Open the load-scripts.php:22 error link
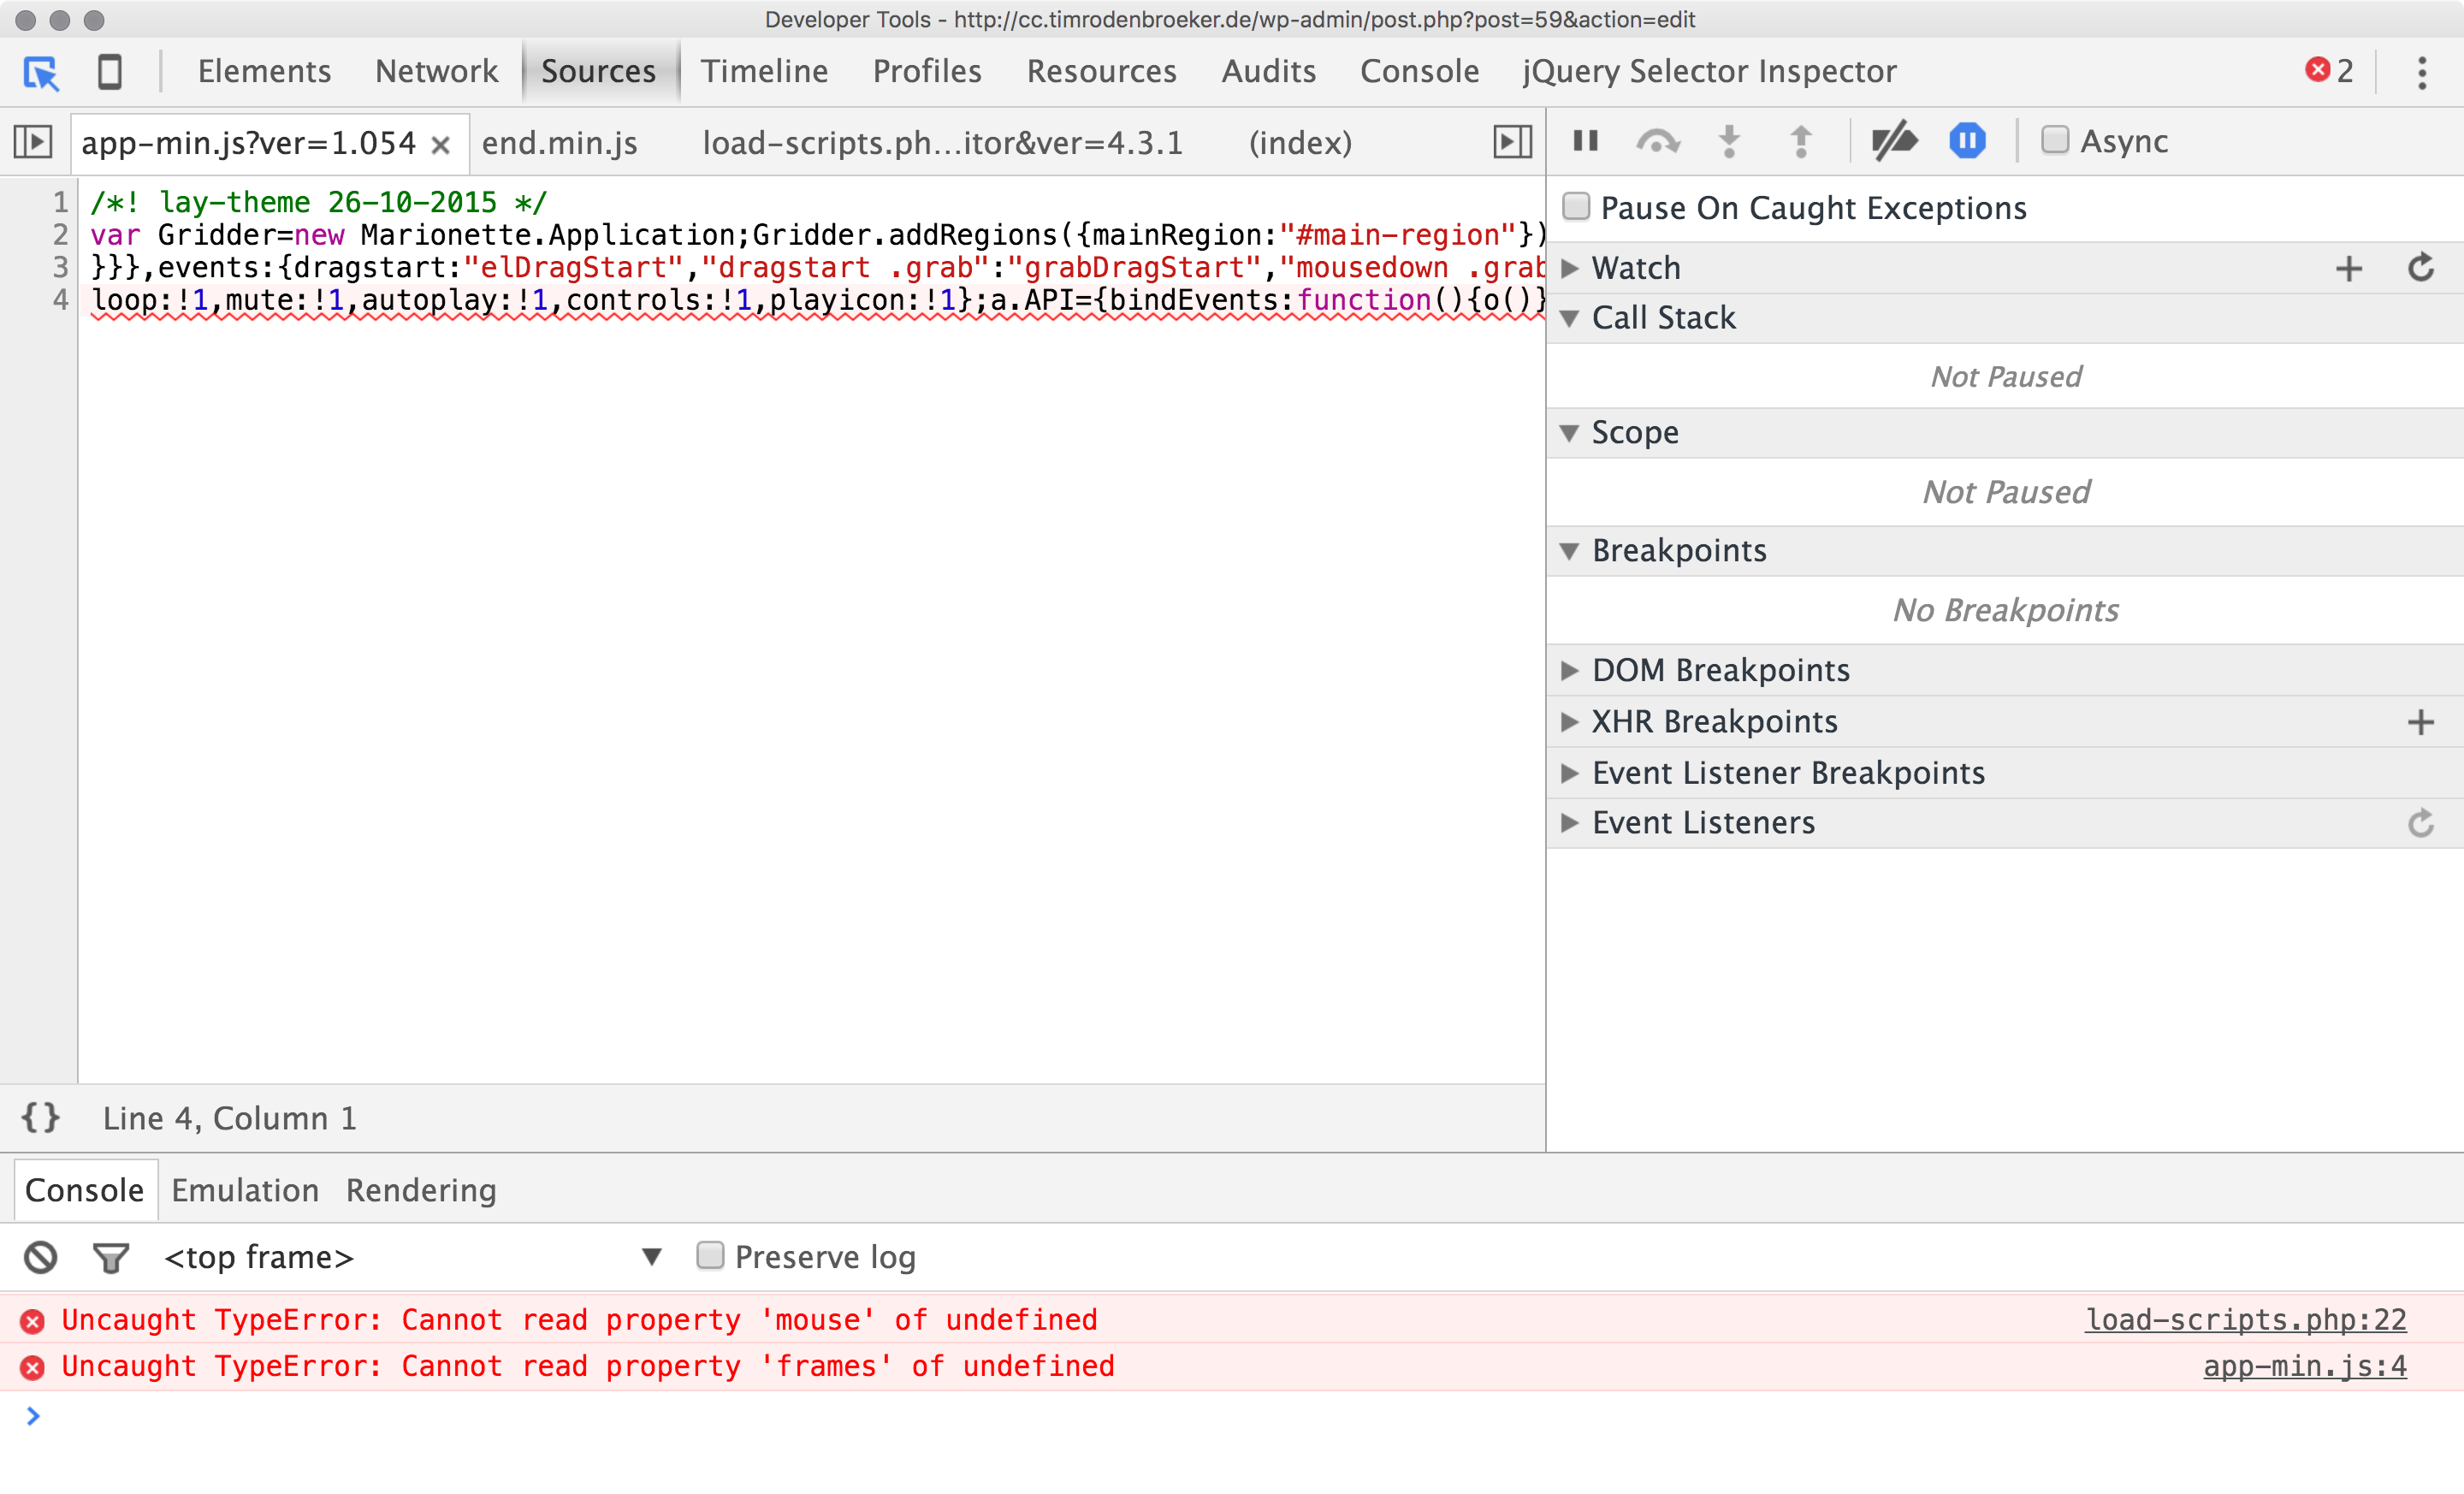 [x=2245, y=1319]
